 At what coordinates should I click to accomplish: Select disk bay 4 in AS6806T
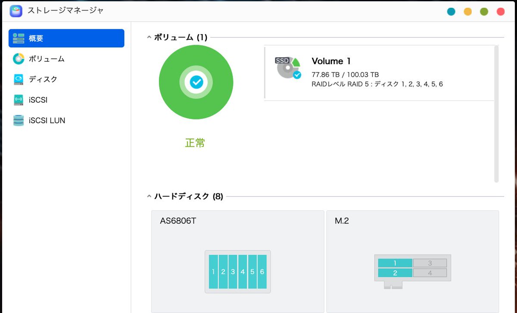[x=243, y=272]
